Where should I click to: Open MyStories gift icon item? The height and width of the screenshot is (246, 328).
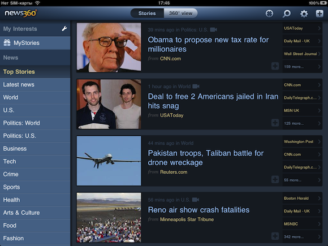[35, 43]
